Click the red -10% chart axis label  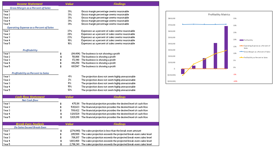(235, 81)
